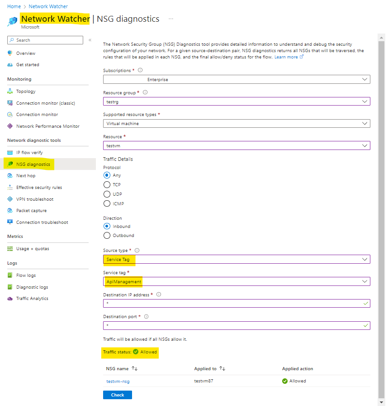Sort the table by NSG name arrows
This screenshot has height=406, width=388.
(x=135, y=368)
